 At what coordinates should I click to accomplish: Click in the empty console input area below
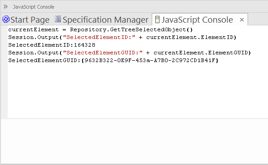[x=134, y=141]
